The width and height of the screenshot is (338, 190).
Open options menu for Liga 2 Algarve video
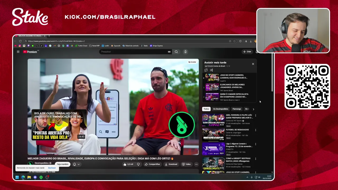click(x=255, y=144)
